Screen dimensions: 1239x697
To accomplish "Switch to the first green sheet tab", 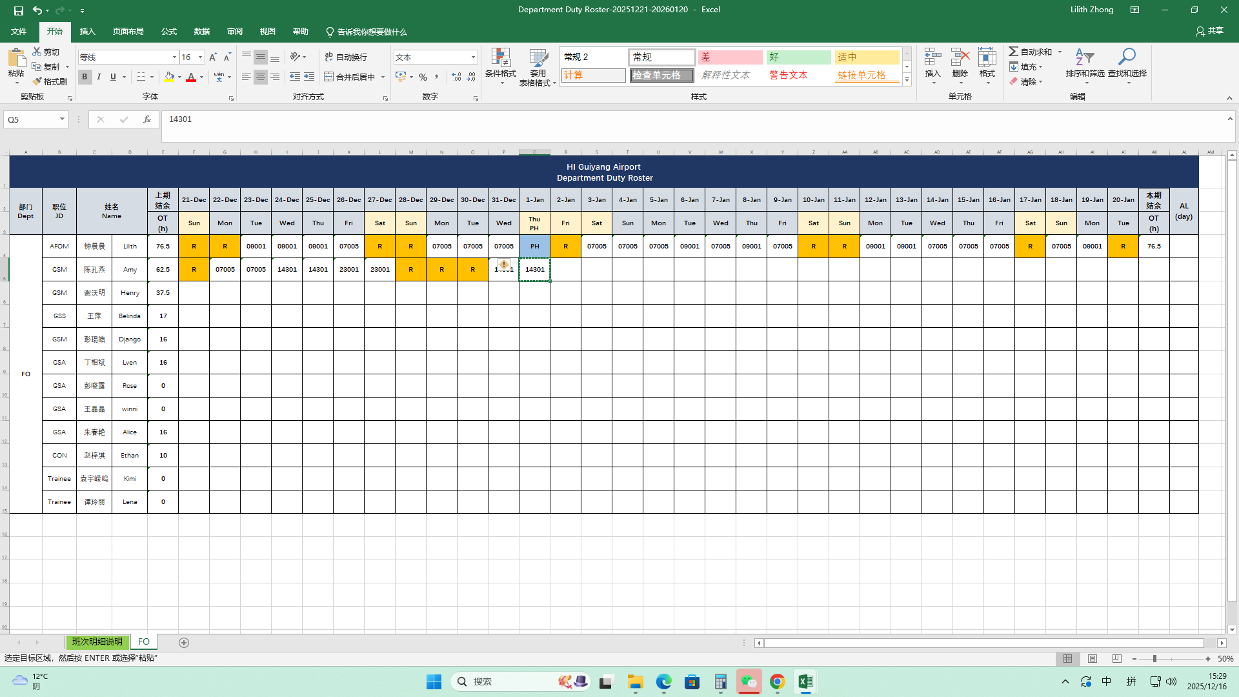I will (97, 642).
